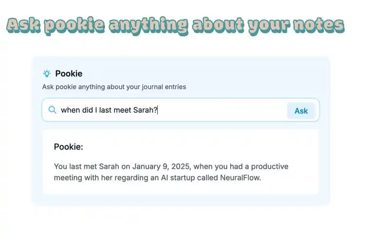Click the 'Ask pookie anything about your journal entries' subtitle
The image size is (374, 233).
114,87
